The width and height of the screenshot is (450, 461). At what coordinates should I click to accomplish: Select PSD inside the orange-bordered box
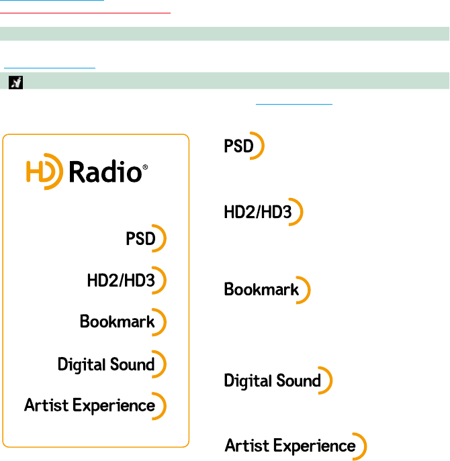click(x=146, y=238)
